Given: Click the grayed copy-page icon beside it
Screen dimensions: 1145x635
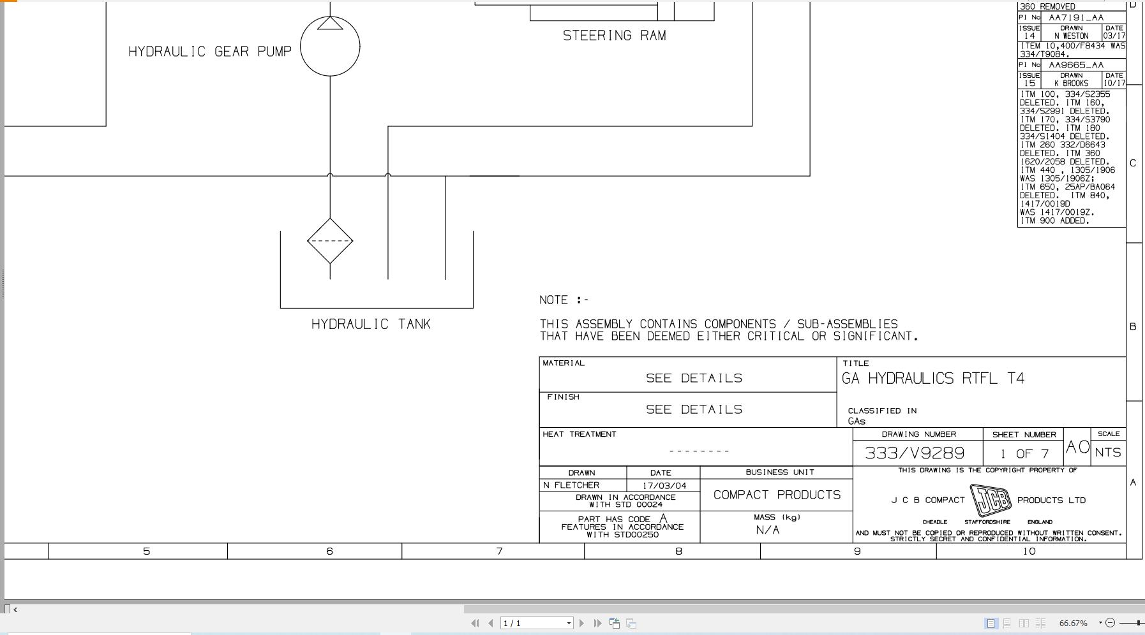Looking at the screenshot, I should click(x=631, y=623).
